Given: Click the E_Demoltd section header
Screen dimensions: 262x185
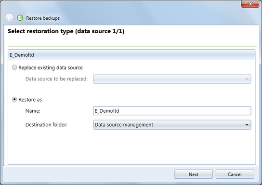Looking at the screenshot, I should tap(131, 55).
